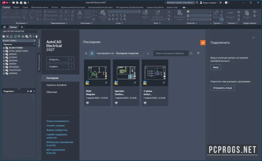
Task: Expand the Слои ribbon panel
Action: click(x=119, y=23)
